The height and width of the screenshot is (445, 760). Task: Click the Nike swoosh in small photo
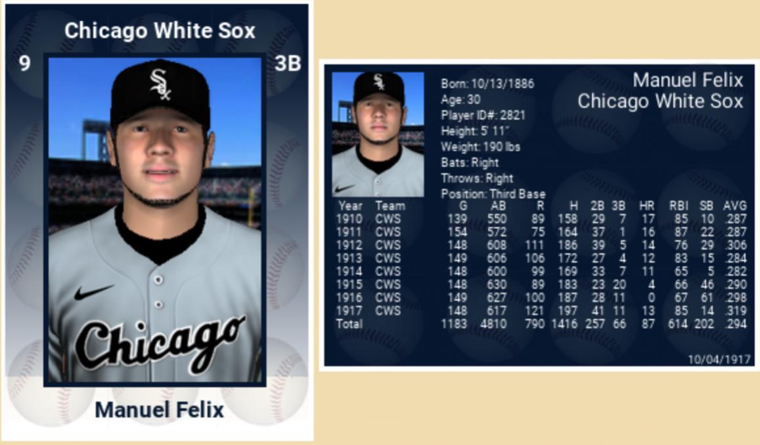(344, 188)
